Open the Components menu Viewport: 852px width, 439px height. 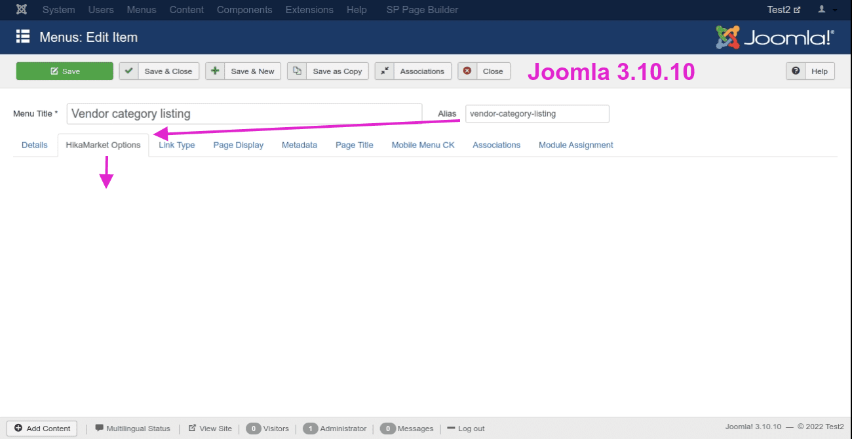[244, 10]
